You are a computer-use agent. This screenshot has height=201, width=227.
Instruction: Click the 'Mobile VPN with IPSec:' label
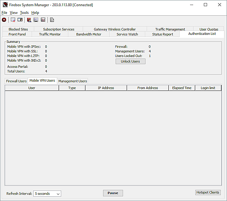[24, 46]
